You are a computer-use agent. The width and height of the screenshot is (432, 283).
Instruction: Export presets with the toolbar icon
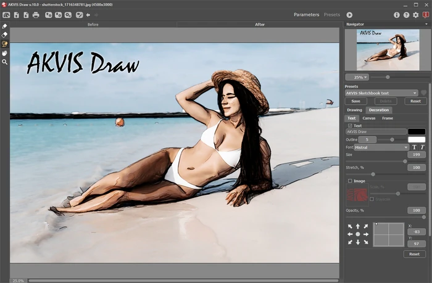(58, 15)
